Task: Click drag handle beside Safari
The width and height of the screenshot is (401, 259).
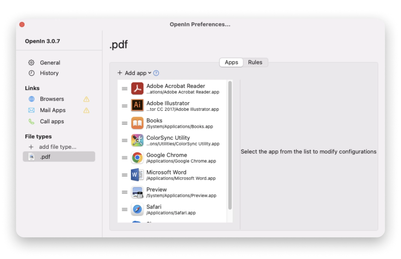Action: pyautogui.click(x=125, y=209)
